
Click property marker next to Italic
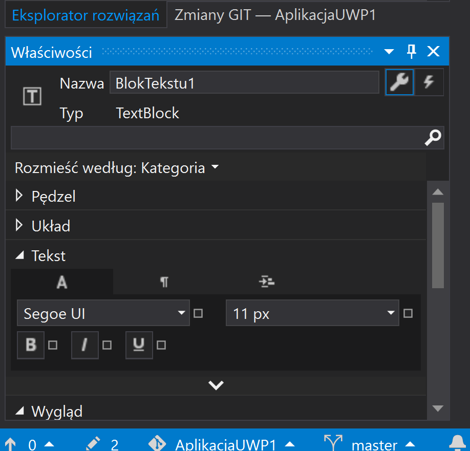pyautogui.click(x=107, y=345)
